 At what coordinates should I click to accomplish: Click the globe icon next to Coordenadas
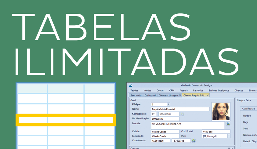pyautogui.click(x=193, y=140)
